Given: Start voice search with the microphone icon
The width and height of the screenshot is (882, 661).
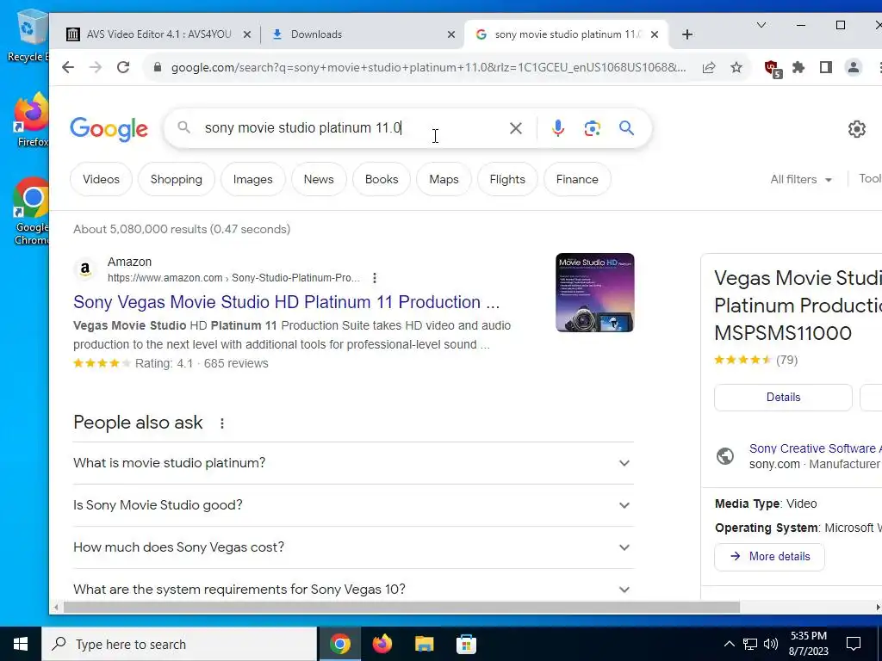Looking at the screenshot, I should [557, 128].
